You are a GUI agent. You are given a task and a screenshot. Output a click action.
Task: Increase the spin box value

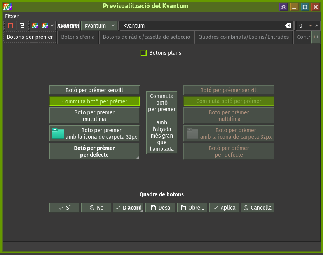click(317, 26)
